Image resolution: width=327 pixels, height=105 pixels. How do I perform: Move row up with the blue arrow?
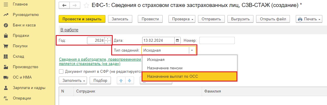tap(121, 81)
